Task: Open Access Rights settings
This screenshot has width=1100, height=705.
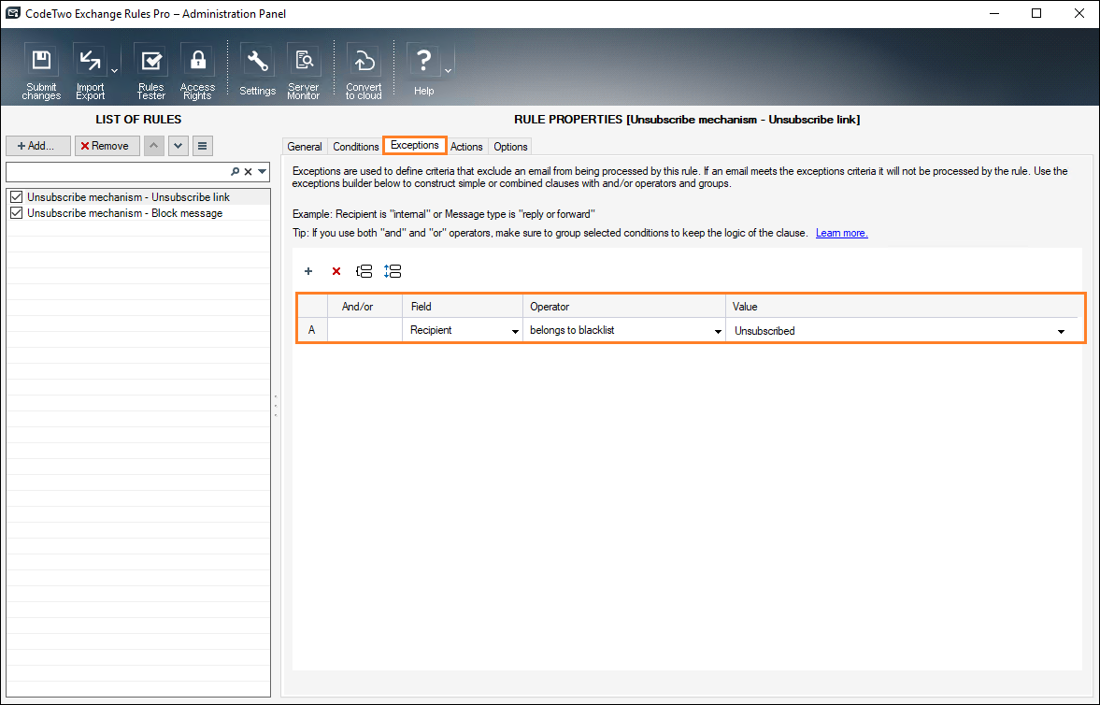Action: point(197,71)
